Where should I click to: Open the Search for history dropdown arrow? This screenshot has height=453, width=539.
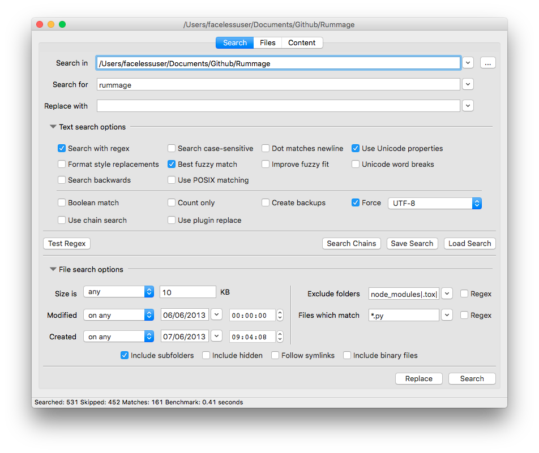click(468, 84)
